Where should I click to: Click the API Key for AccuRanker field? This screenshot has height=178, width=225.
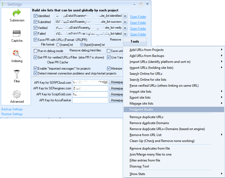(90, 100)
